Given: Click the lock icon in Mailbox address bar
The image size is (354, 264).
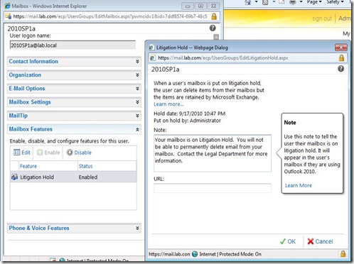Looking at the screenshot, I should point(214,16).
